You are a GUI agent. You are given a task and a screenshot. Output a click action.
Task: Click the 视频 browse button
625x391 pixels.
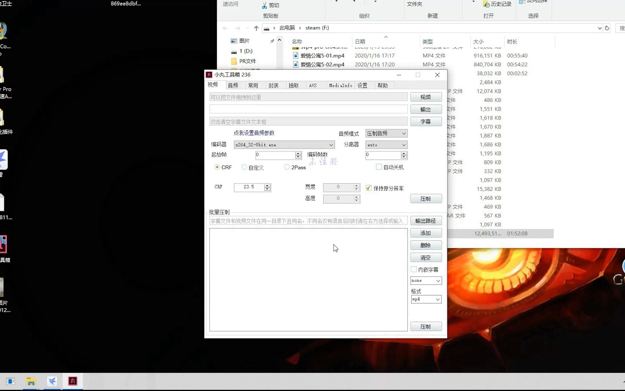(426, 97)
